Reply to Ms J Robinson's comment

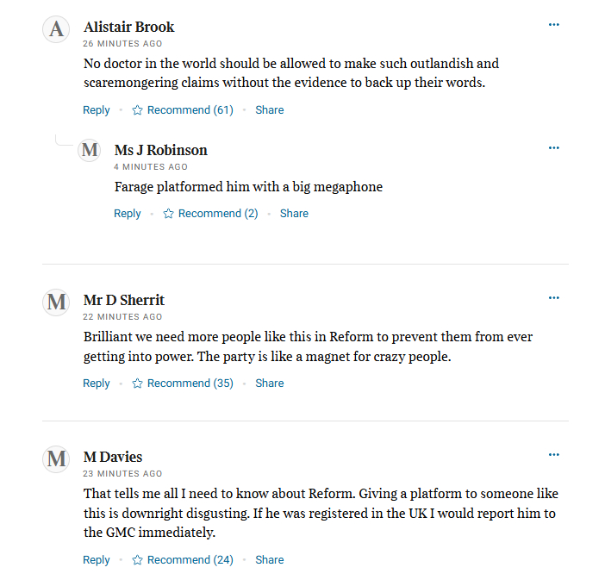[128, 214]
